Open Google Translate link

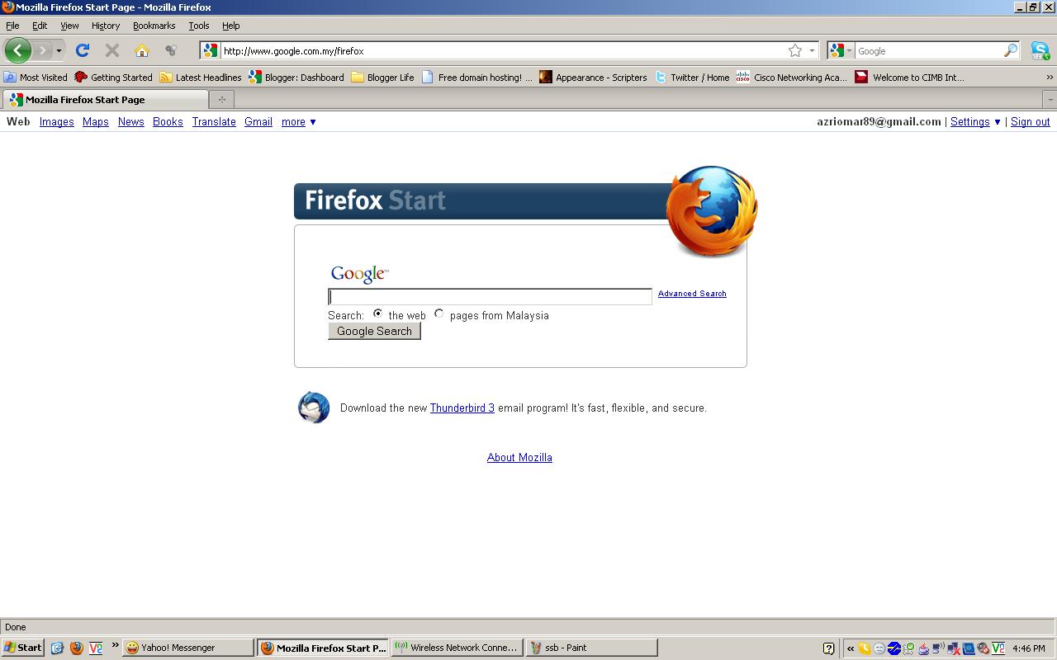tap(214, 121)
